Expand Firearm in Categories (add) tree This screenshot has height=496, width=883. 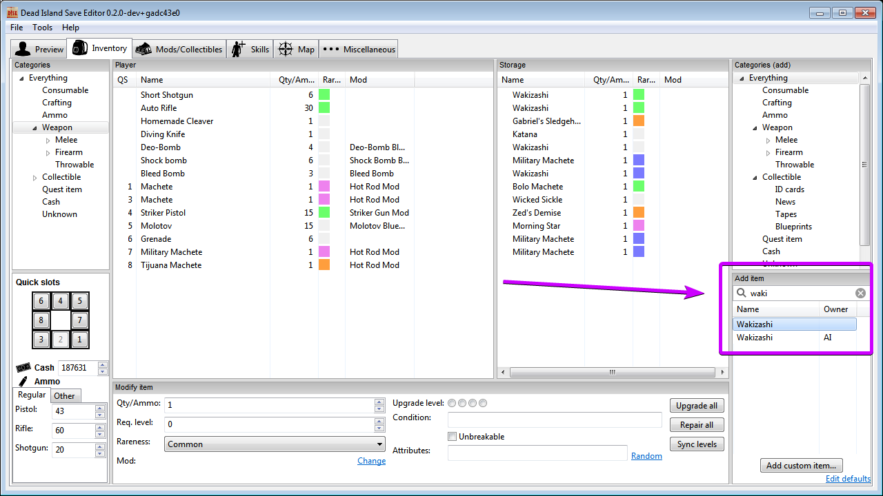(768, 153)
